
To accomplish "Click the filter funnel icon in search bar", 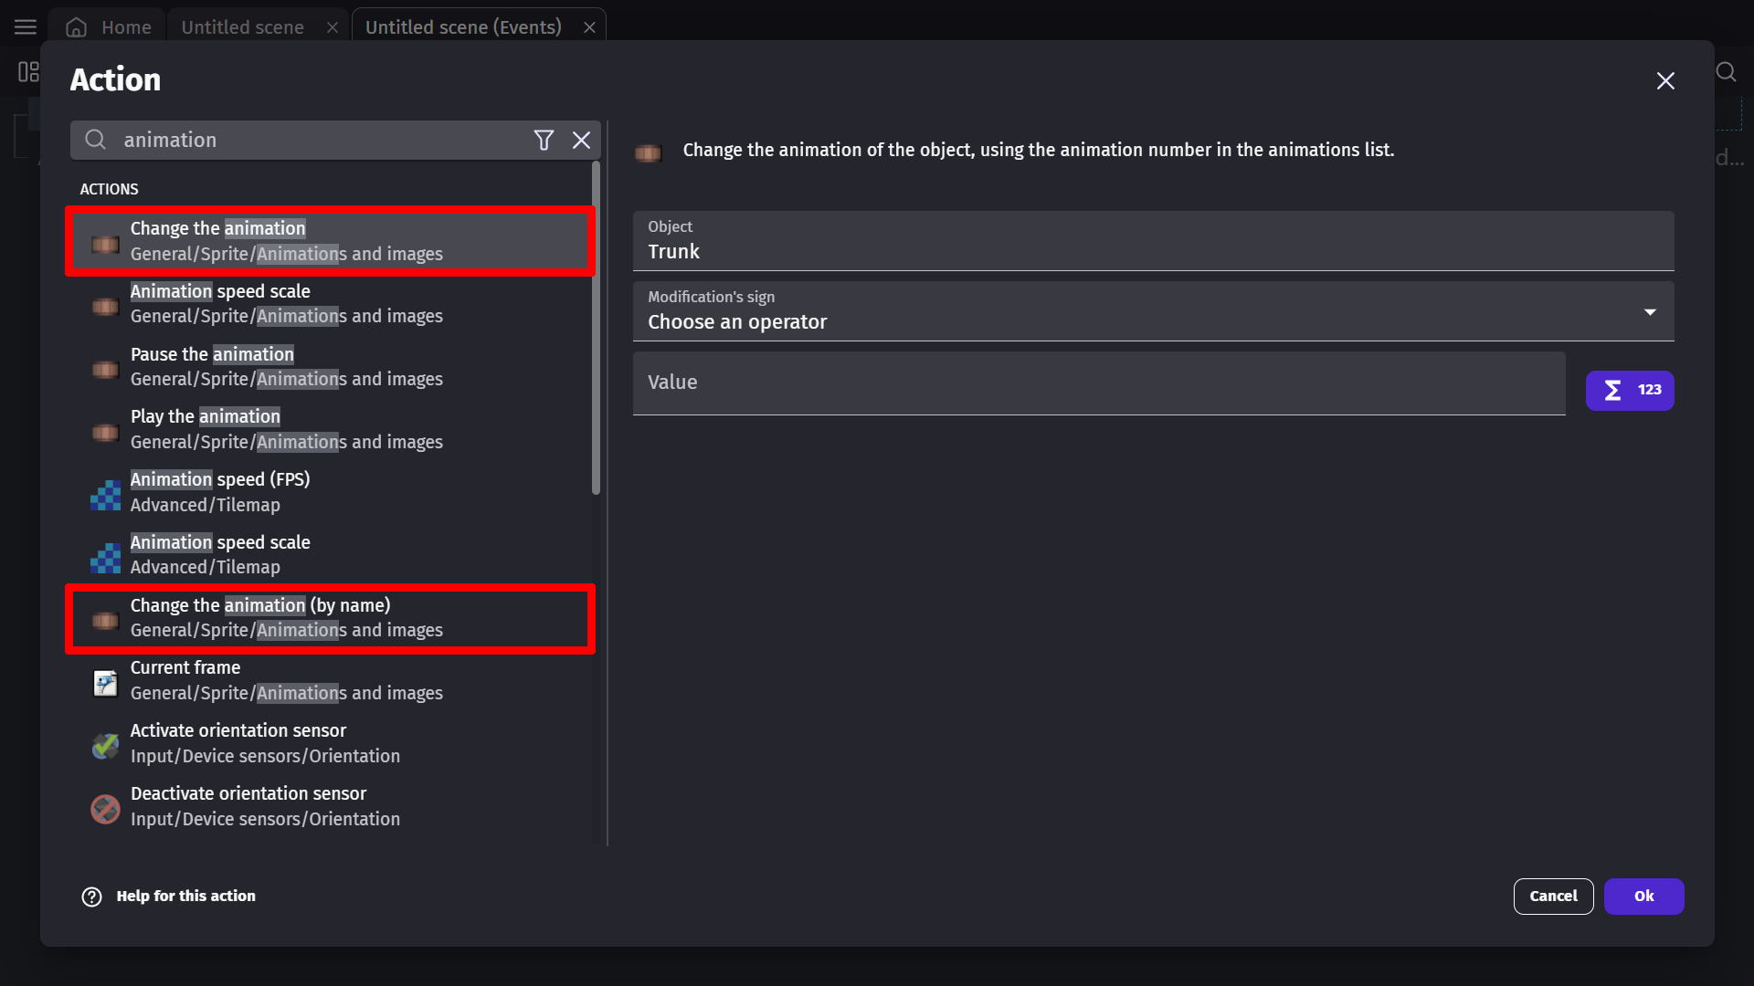I will pos(544,140).
